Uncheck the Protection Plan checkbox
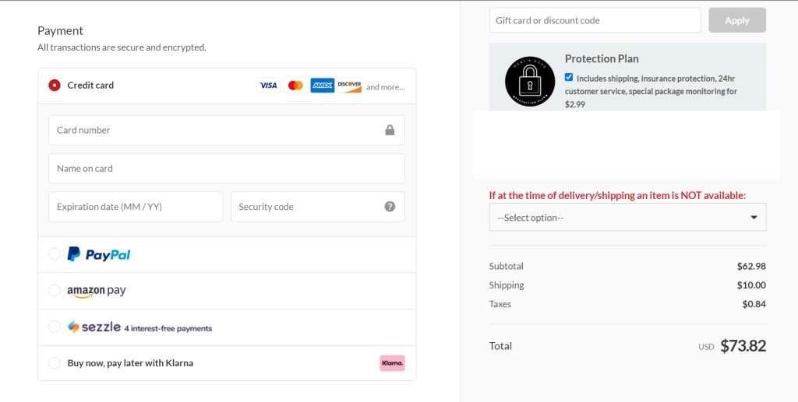 569,77
